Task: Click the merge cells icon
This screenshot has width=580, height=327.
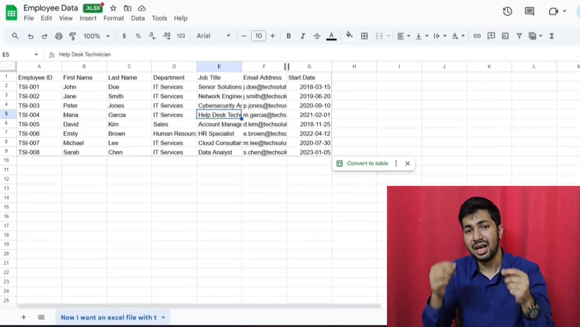Action: (379, 36)
